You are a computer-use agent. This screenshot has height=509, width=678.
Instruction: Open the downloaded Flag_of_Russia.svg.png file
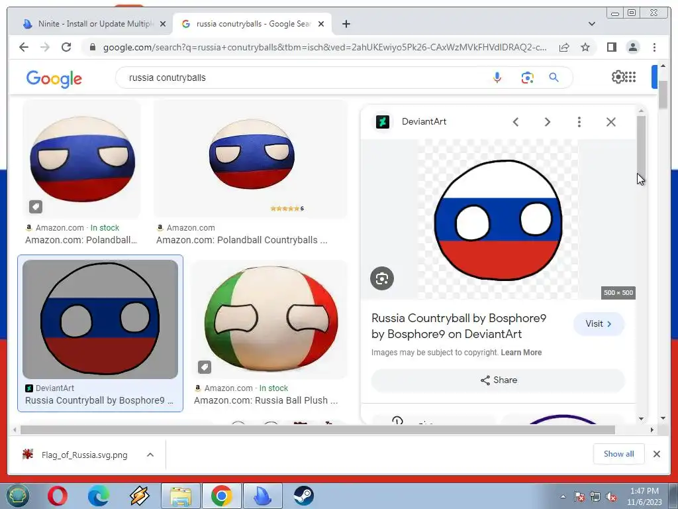pyautogui.click(x=75, y=455)
